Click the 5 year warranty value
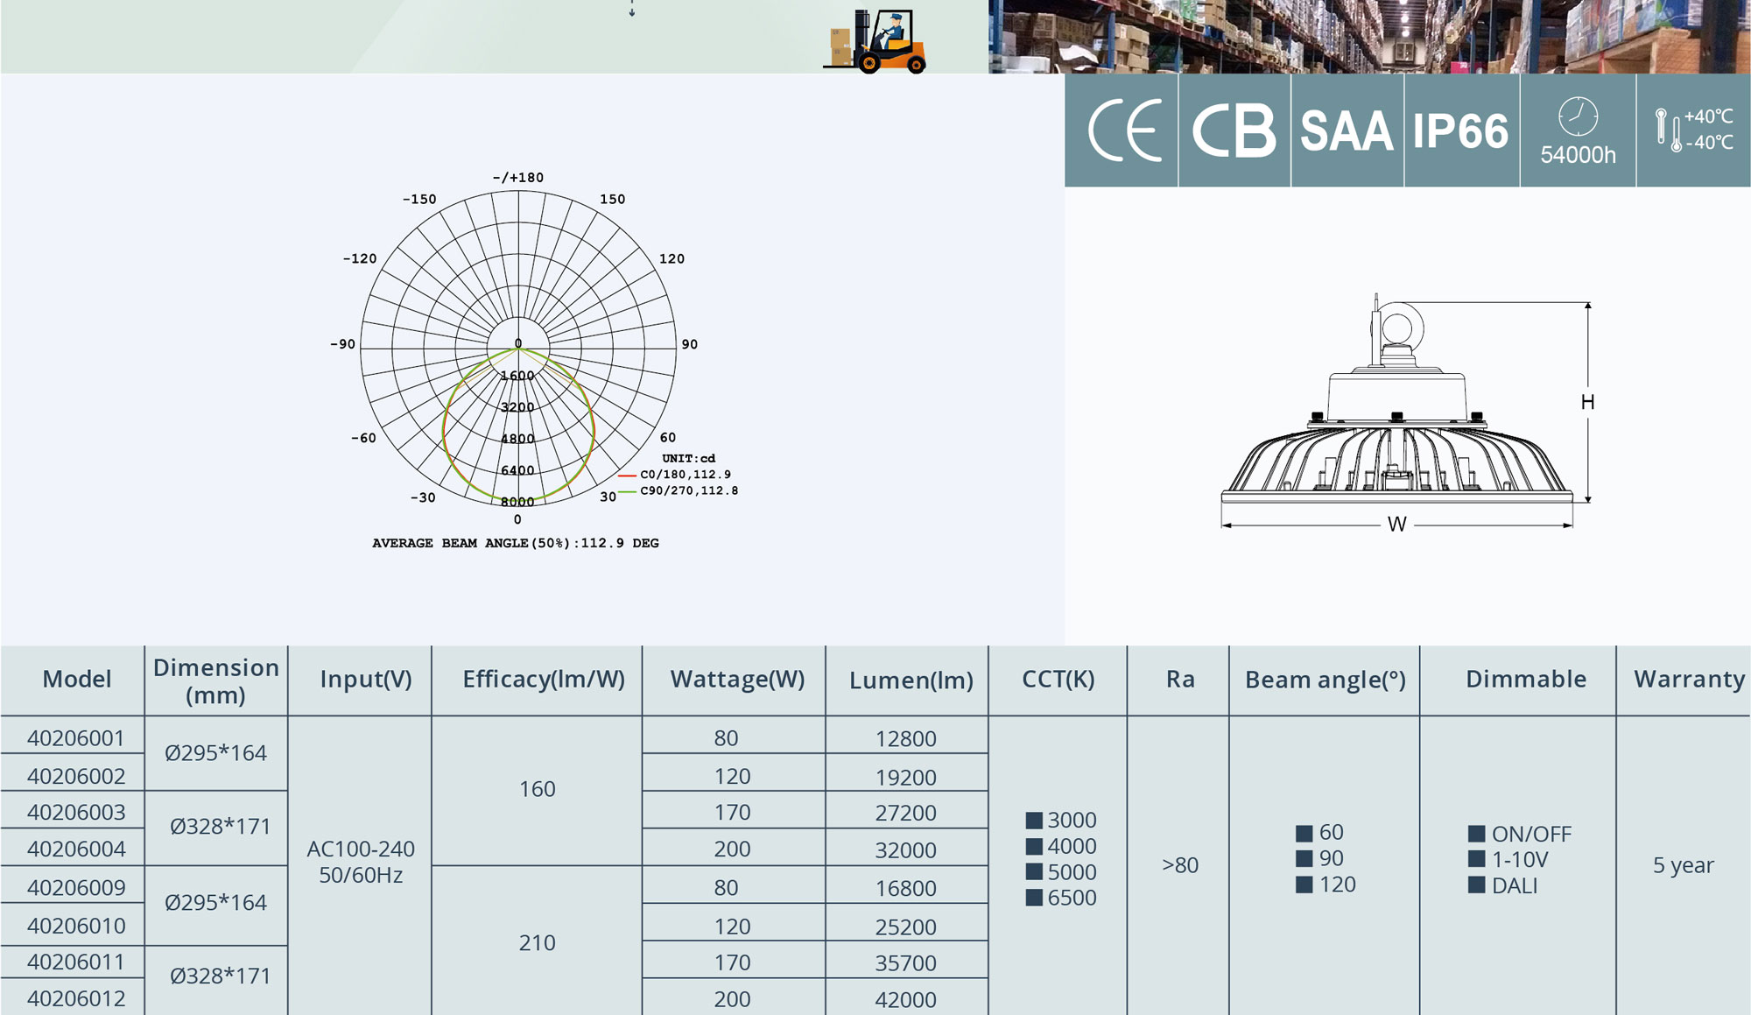This screenshot has height=1015, width=1751. point(1683,865)
